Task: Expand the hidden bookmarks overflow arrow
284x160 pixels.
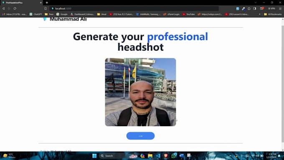Action: click(259, 14)
